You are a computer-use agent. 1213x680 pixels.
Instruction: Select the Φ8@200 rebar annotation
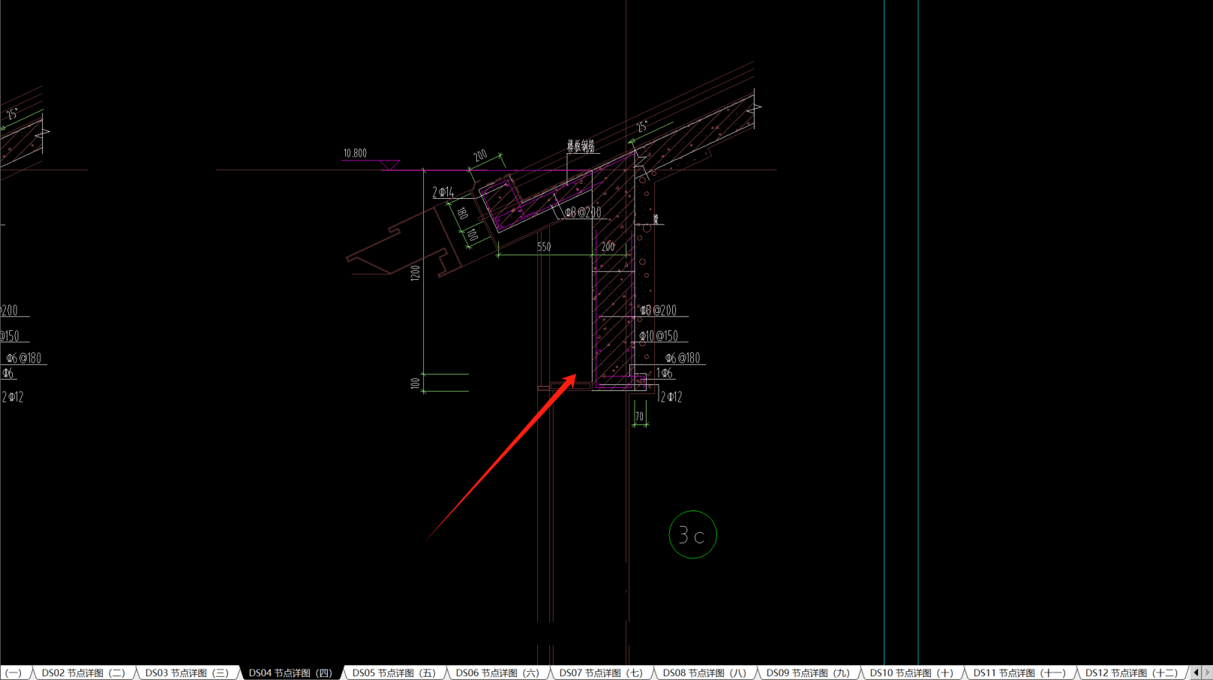pos(659,310)
